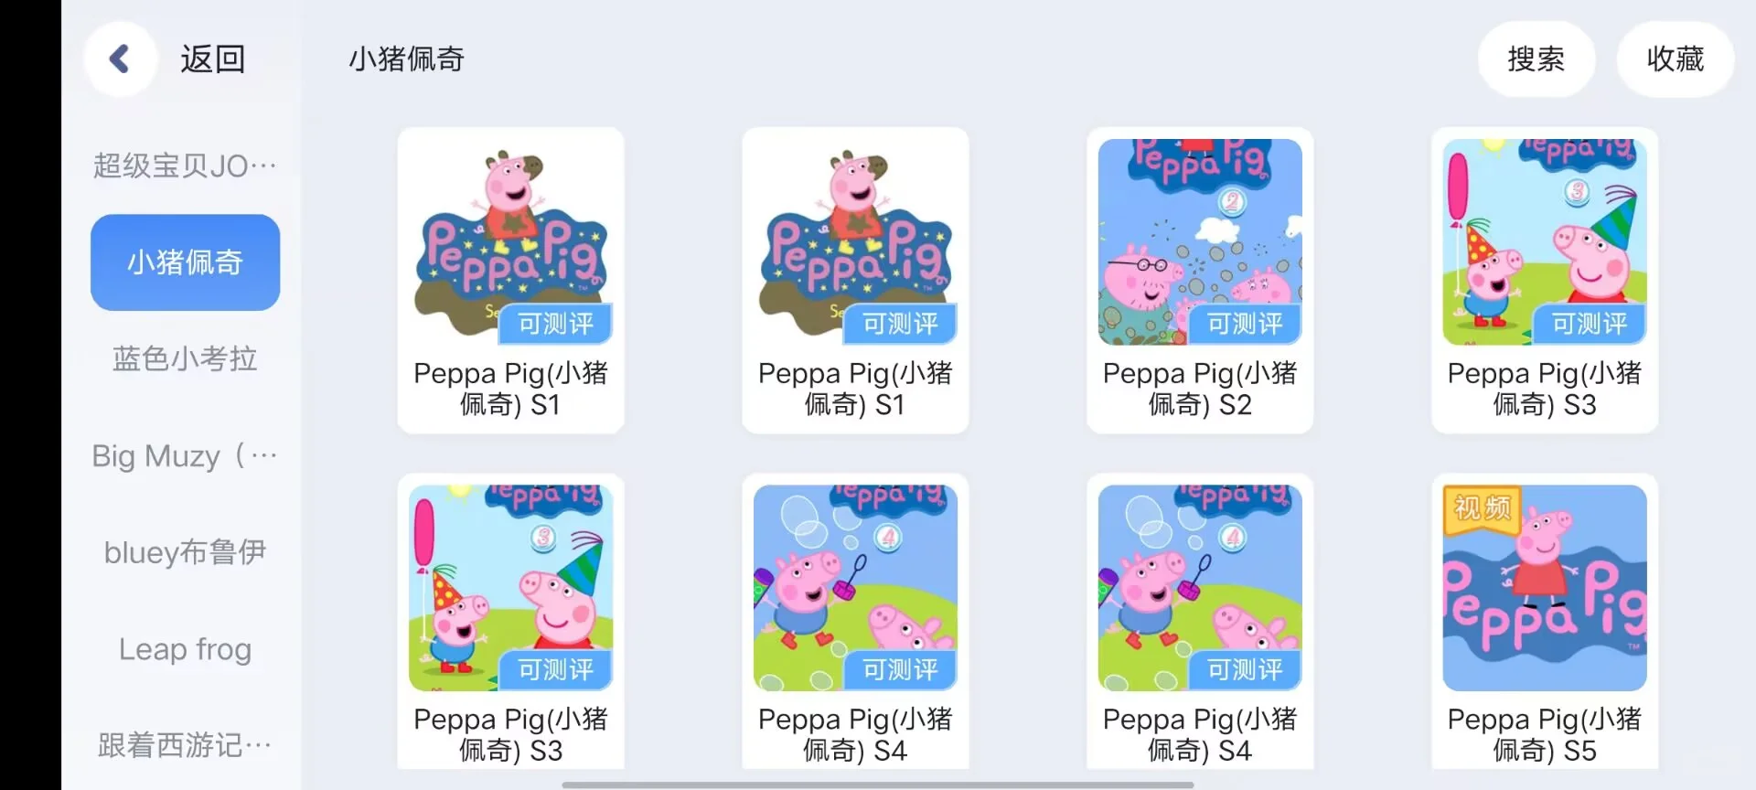The width and height of the screenshot is (1756, 790).
Task: Open top-row Peppa Pig S3 cover
Action: tap(1545, 242)
